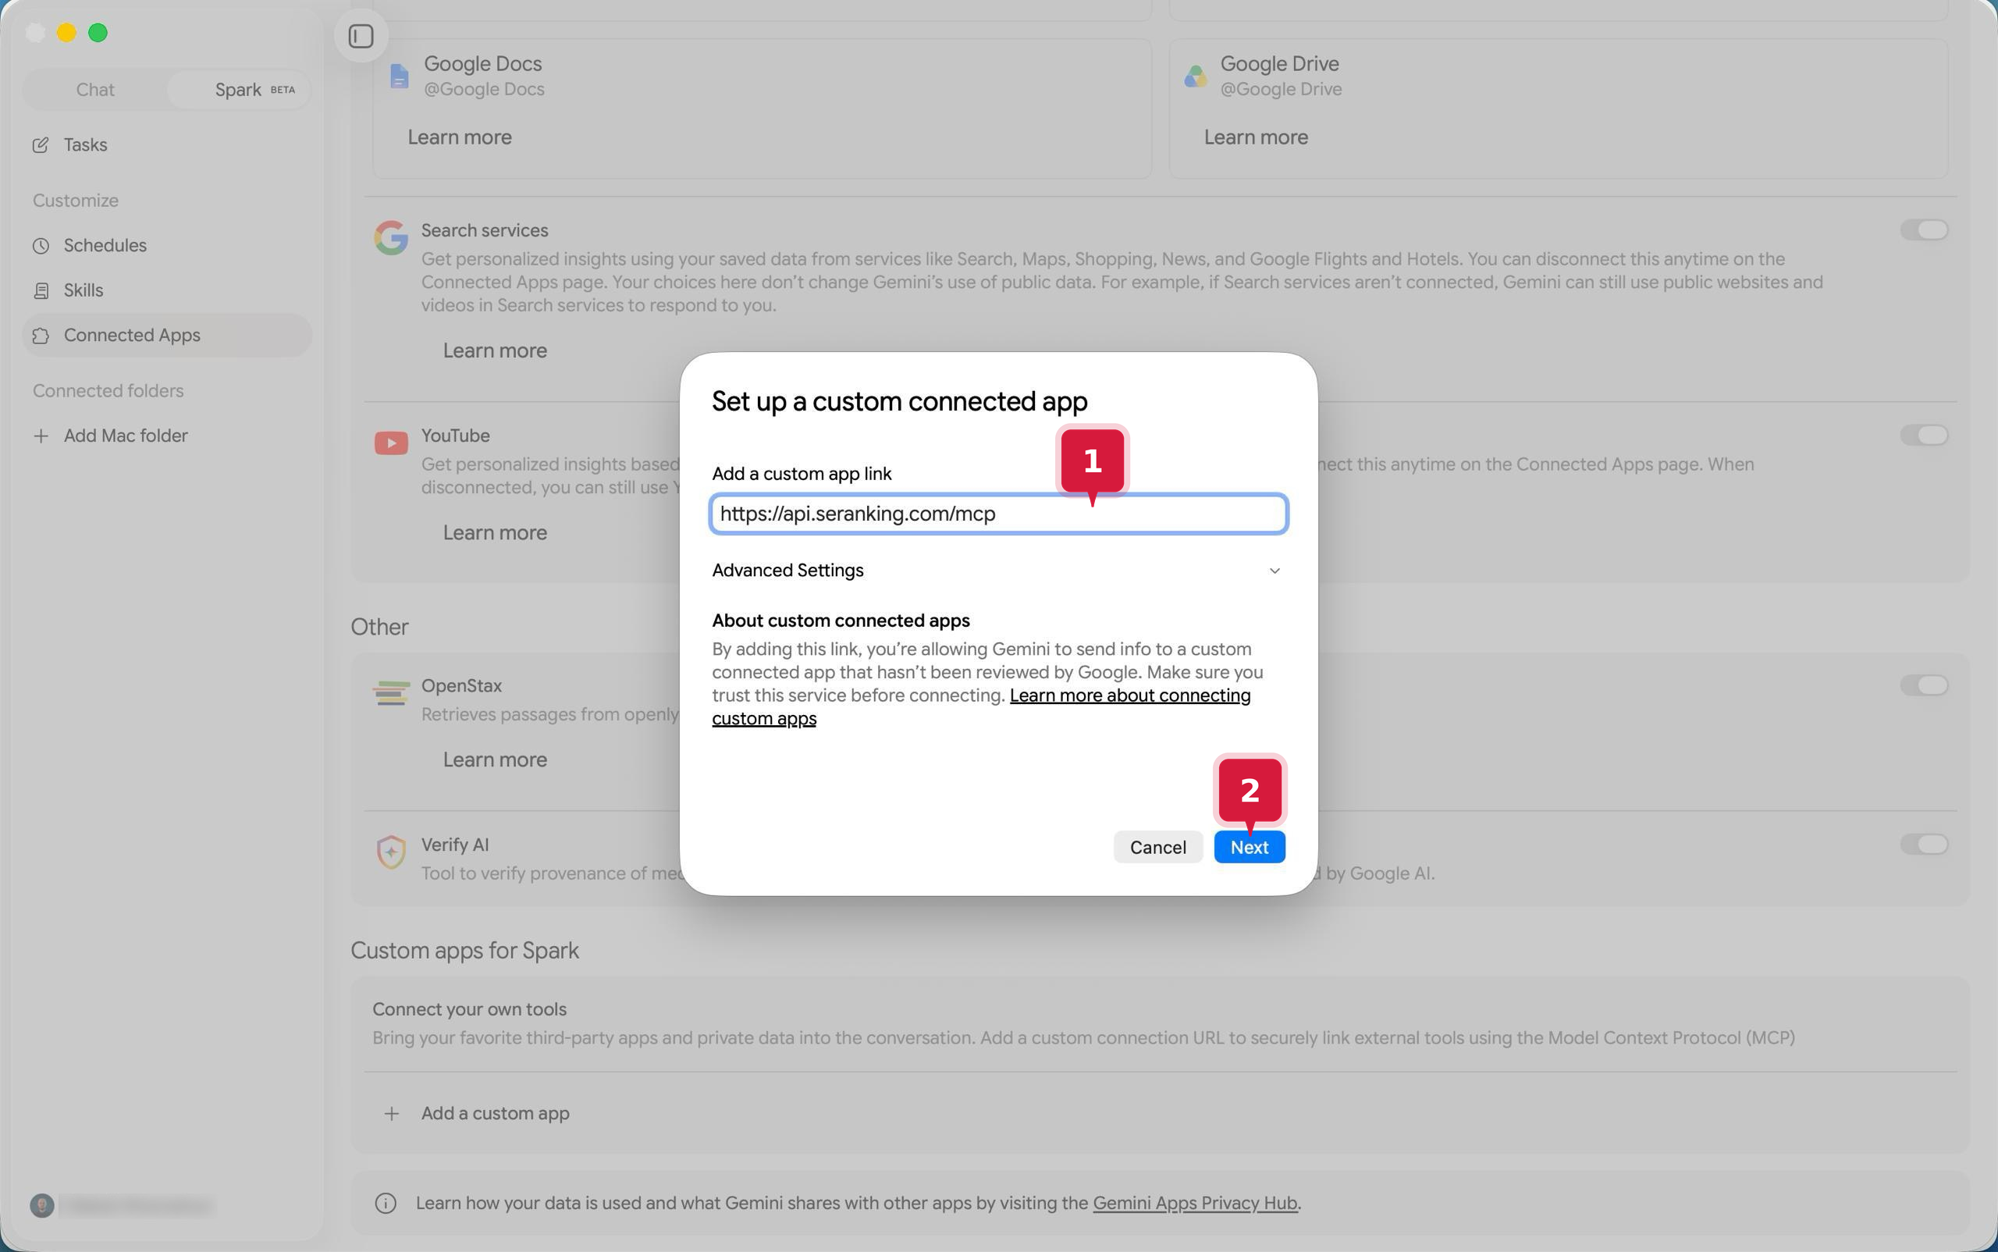
Task: Click 'Custom apps for Spark' heading
Action: click(464, 951)
